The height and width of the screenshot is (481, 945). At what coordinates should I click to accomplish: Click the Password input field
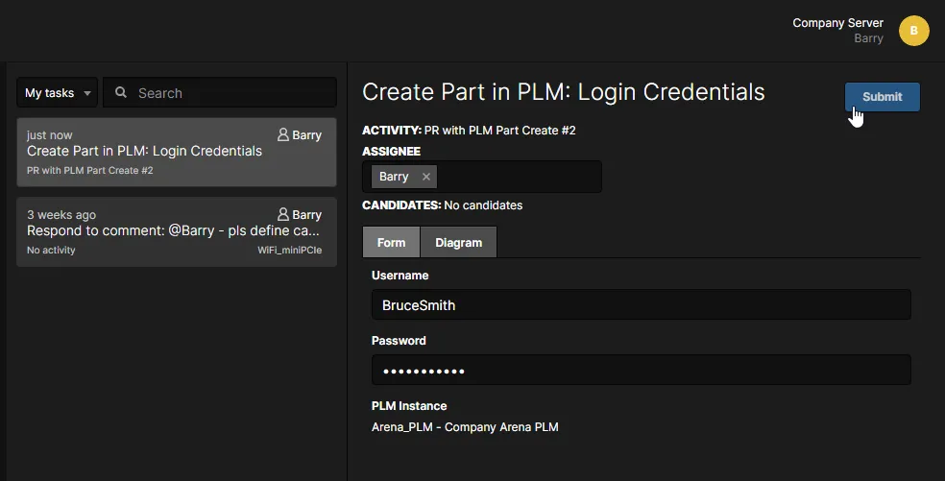(642, 370)
